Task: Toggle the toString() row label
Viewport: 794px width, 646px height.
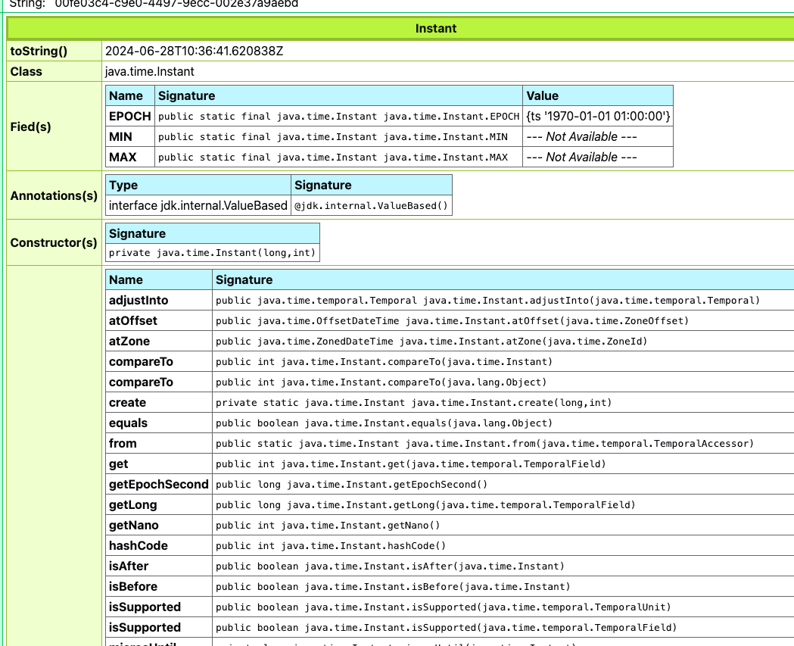Action: pyautogui.click(x=39, y=51)
